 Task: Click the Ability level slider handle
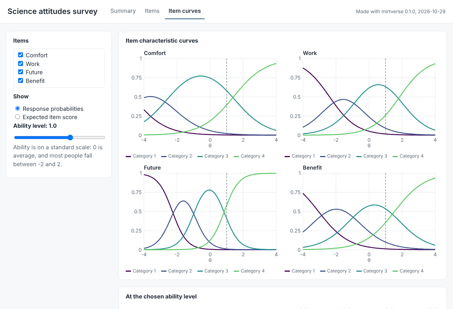tap(70, 138)
